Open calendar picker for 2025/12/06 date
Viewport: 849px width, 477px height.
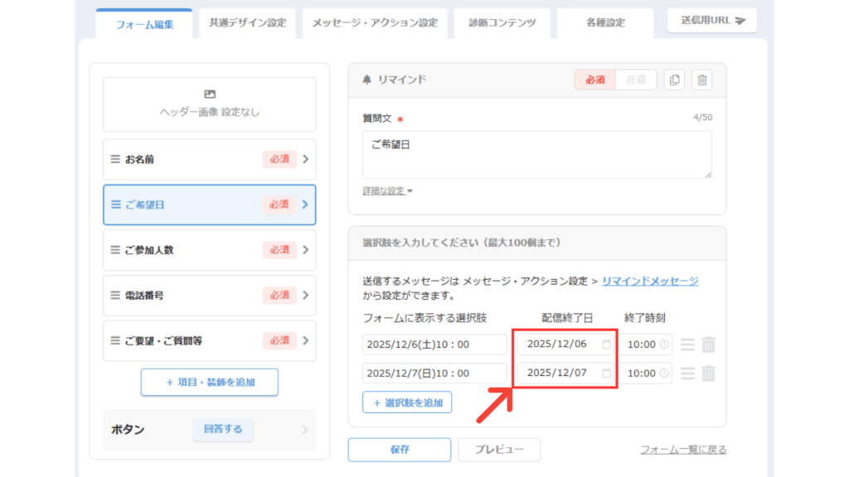pos(606,344)
